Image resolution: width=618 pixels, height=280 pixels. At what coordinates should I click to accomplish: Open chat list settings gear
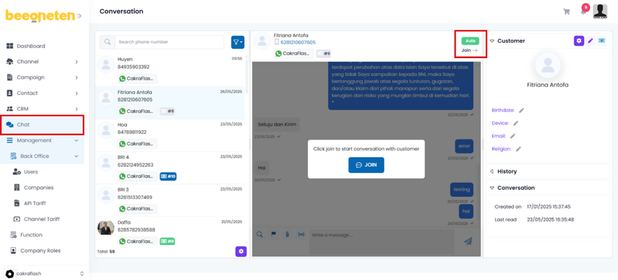click(241, 252)
